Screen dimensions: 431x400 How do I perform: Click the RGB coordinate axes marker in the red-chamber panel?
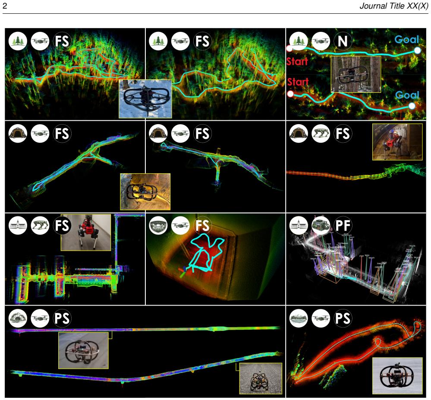pos(183,272)
